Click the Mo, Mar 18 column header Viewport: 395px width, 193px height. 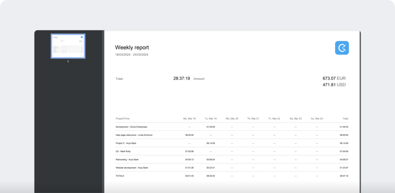coord(189,118)
